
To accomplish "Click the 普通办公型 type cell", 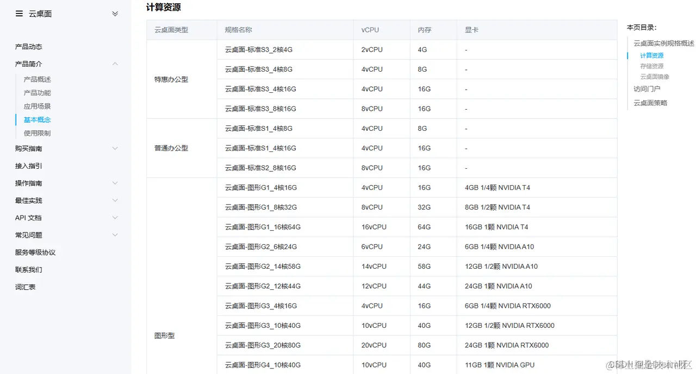I will pos(182,148).
